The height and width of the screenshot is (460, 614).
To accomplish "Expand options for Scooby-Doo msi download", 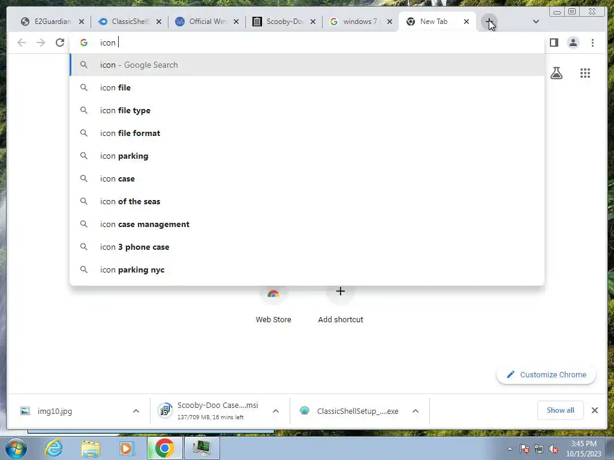I will 276,411.
